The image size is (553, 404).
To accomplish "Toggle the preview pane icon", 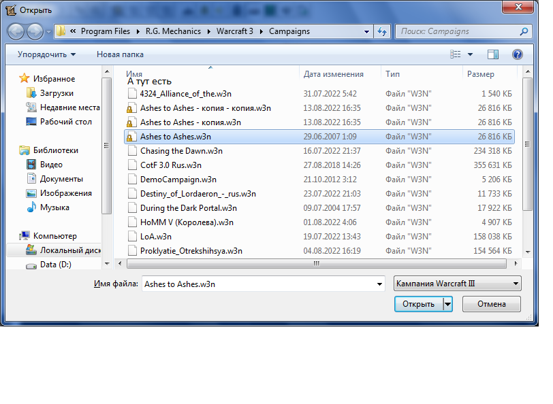I will click(x=492, y=54).
